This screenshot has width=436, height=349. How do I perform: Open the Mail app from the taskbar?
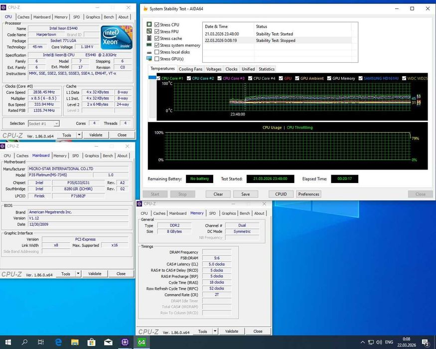point(108,342)
